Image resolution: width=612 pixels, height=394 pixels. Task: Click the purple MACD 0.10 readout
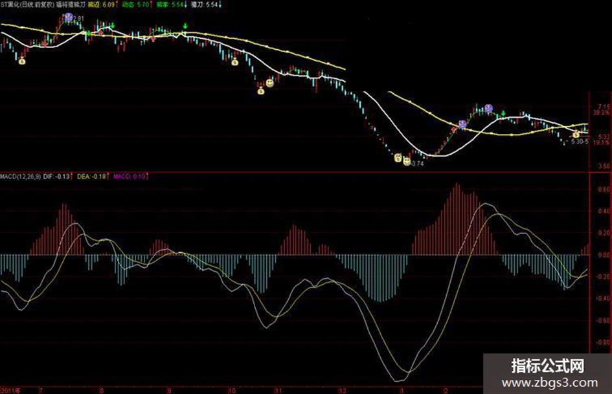[130, 177]
